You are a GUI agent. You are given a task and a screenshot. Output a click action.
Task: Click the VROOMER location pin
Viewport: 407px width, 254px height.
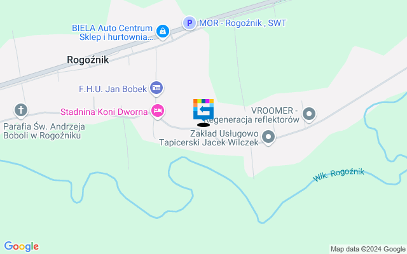tap(309, 114)
